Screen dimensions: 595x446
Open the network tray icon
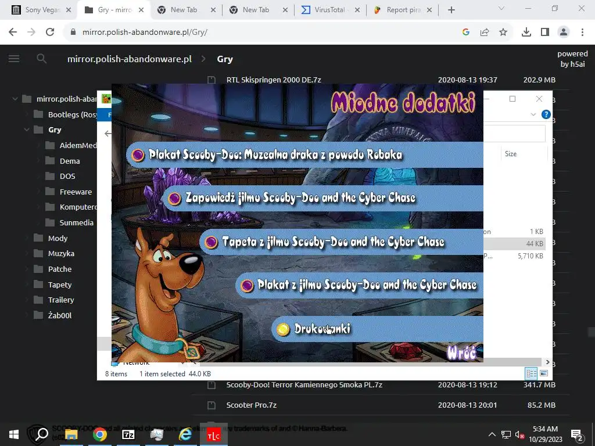pos(506,434)
